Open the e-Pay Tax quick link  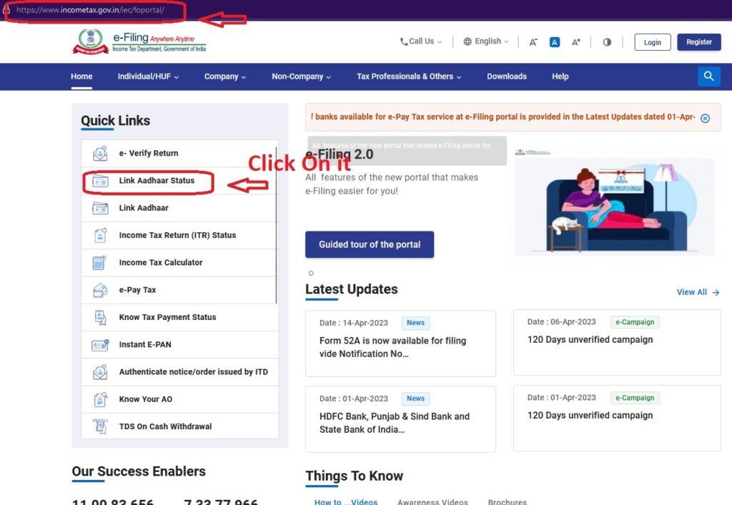tap(137, 290)
